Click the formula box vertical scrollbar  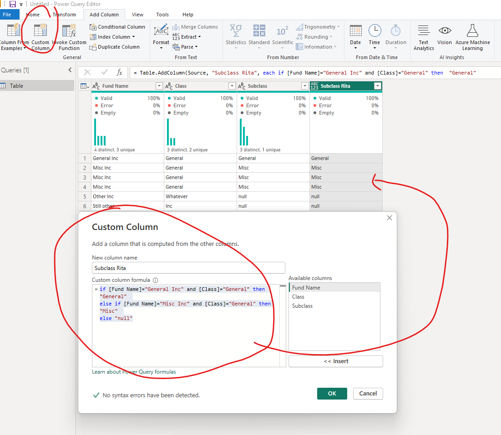(283, 325)
